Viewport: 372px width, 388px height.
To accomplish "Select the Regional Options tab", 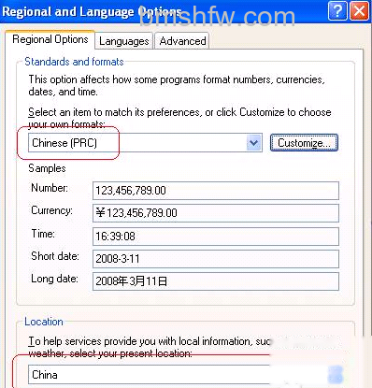I will click(50, 39).
